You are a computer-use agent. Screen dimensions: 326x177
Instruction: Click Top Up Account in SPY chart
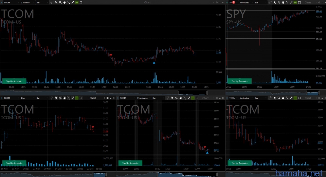(239, 81)
